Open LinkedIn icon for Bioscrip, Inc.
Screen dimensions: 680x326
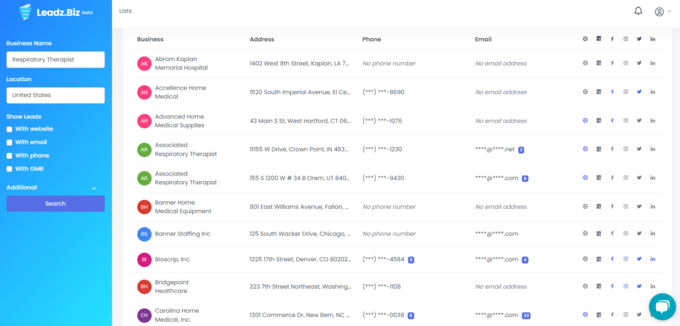point(653,259)
